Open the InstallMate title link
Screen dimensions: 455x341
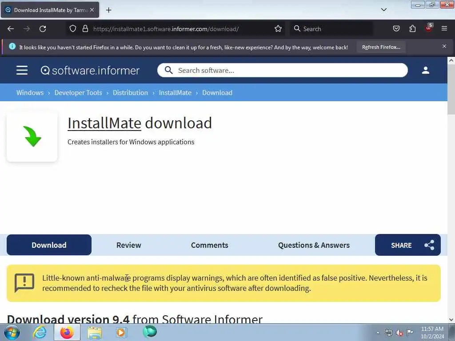point(104,123)
